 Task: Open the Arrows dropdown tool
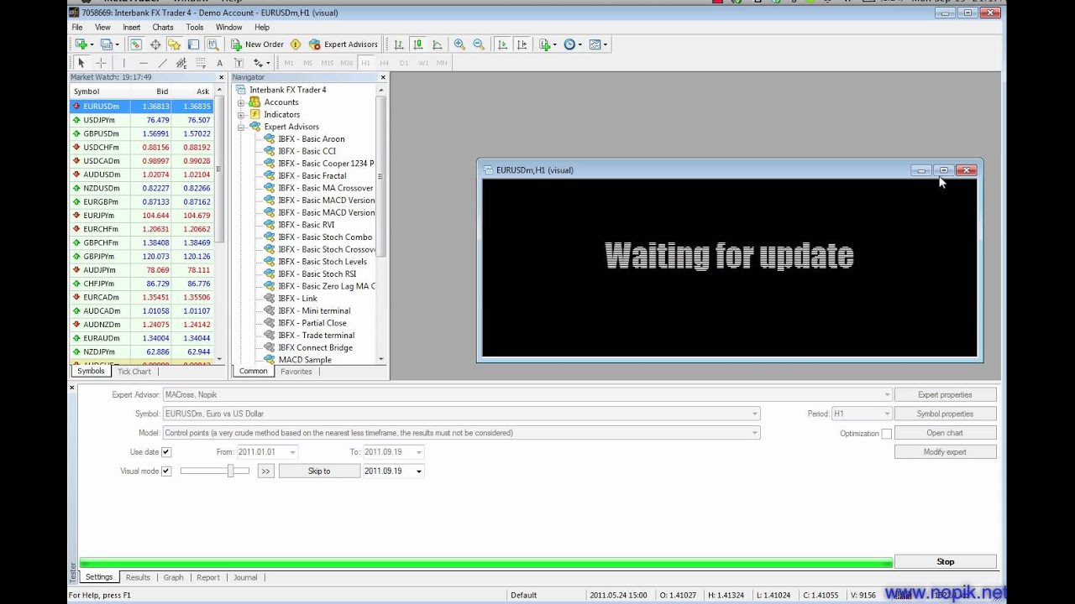[261, 63]
